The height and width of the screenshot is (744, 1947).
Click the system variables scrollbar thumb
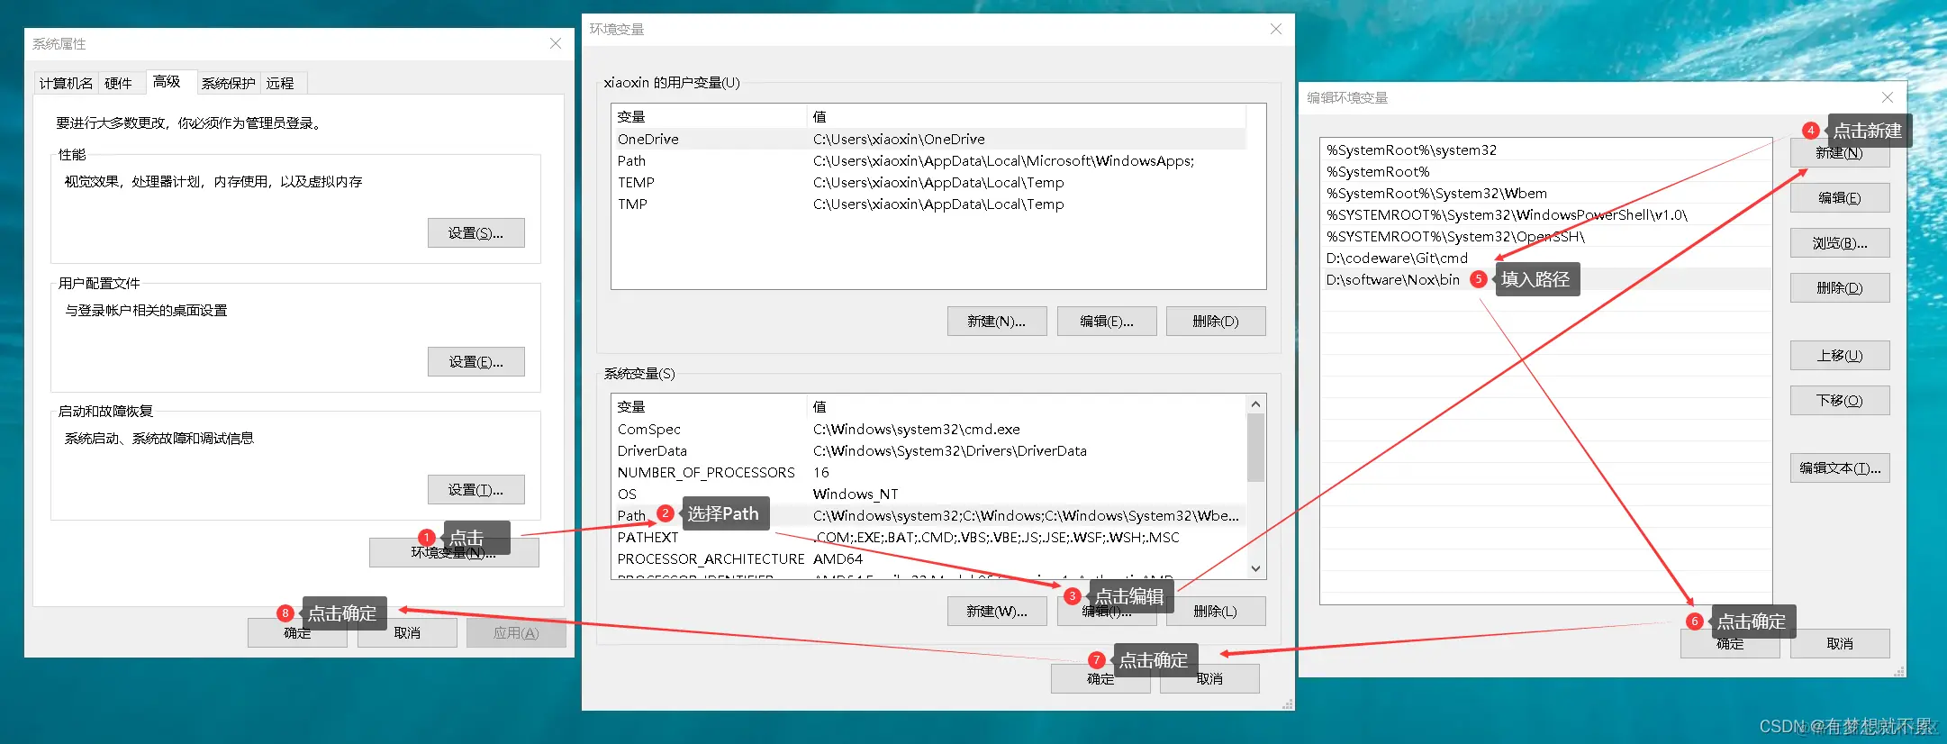[1255, 448]
